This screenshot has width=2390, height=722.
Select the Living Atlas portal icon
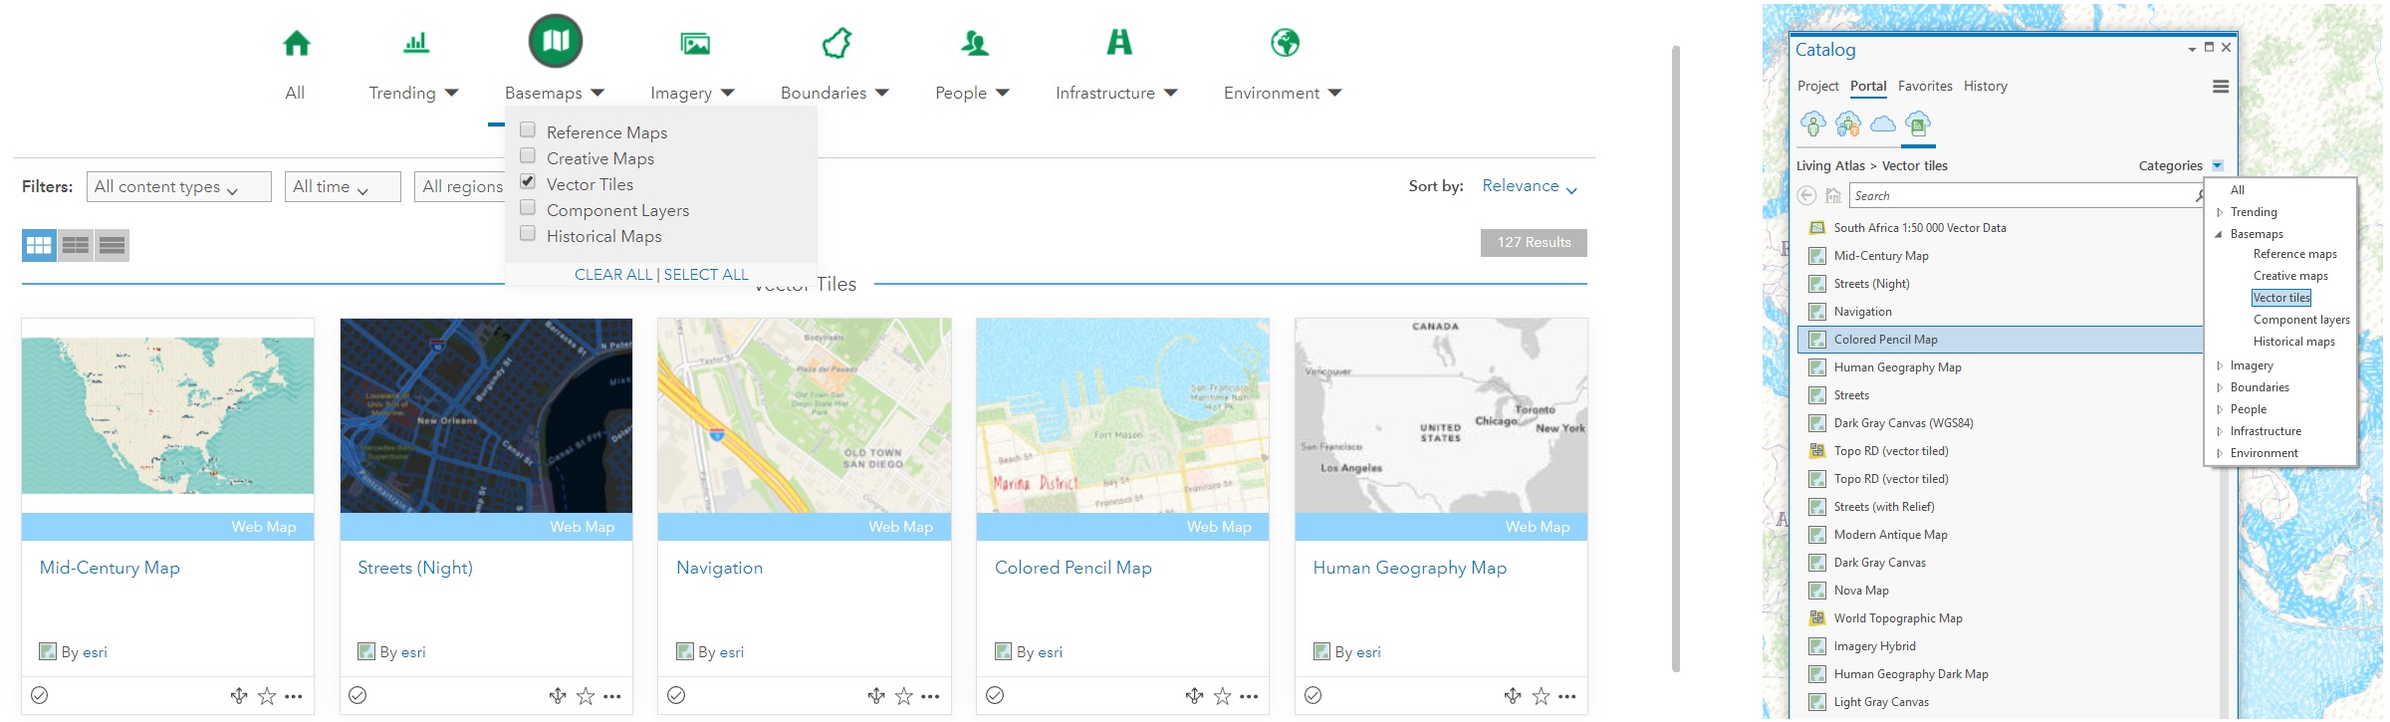[x=1918, y=124]
